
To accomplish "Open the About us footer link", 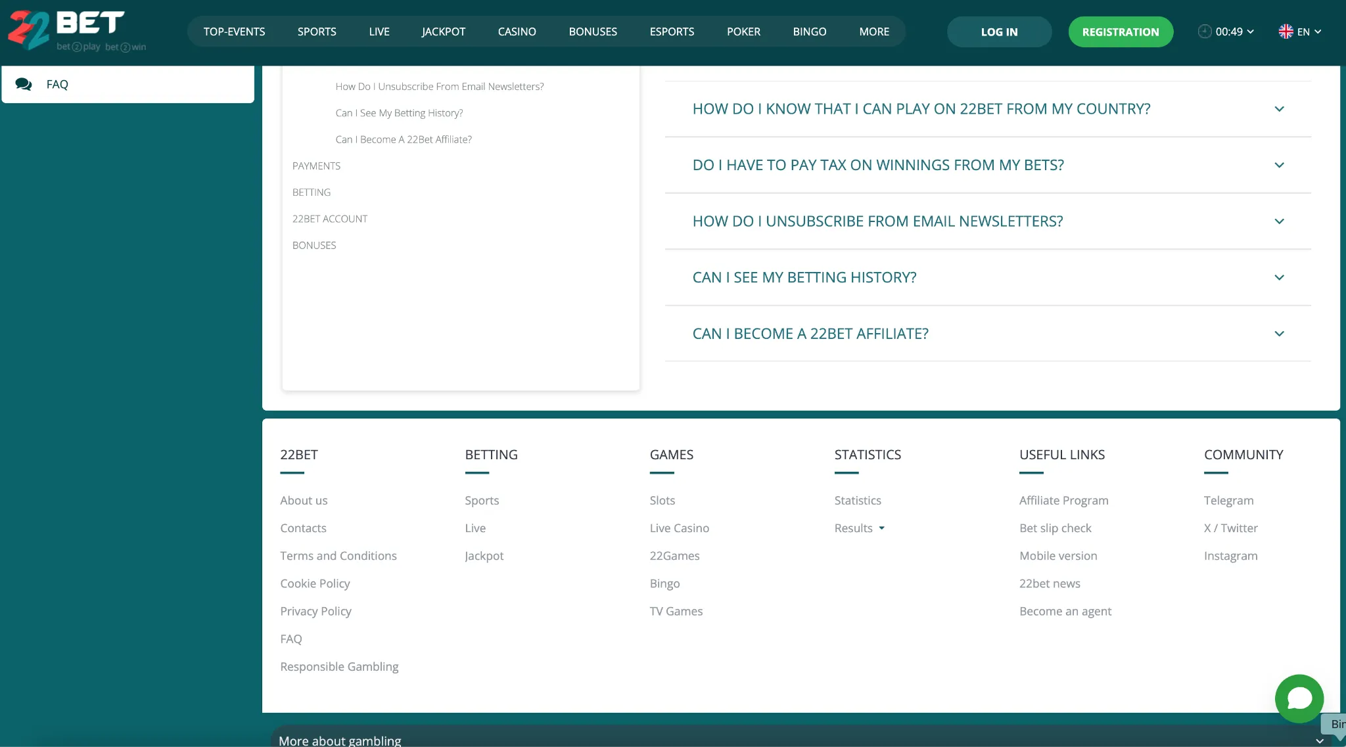I will (x=304, y=501).
